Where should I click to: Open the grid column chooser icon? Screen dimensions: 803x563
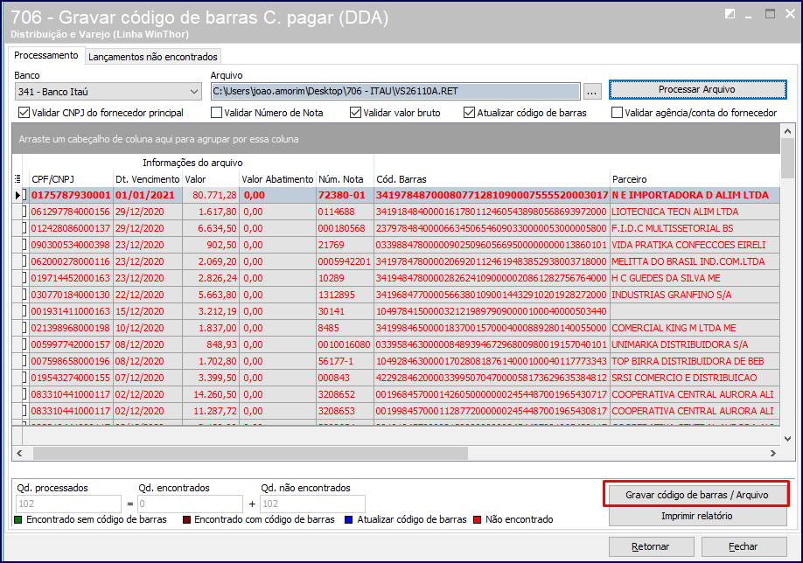tap(17, 179)
